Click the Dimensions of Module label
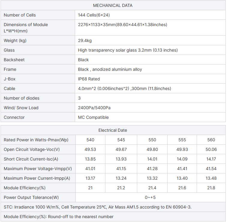227x222 pixels. coord(26,25)
